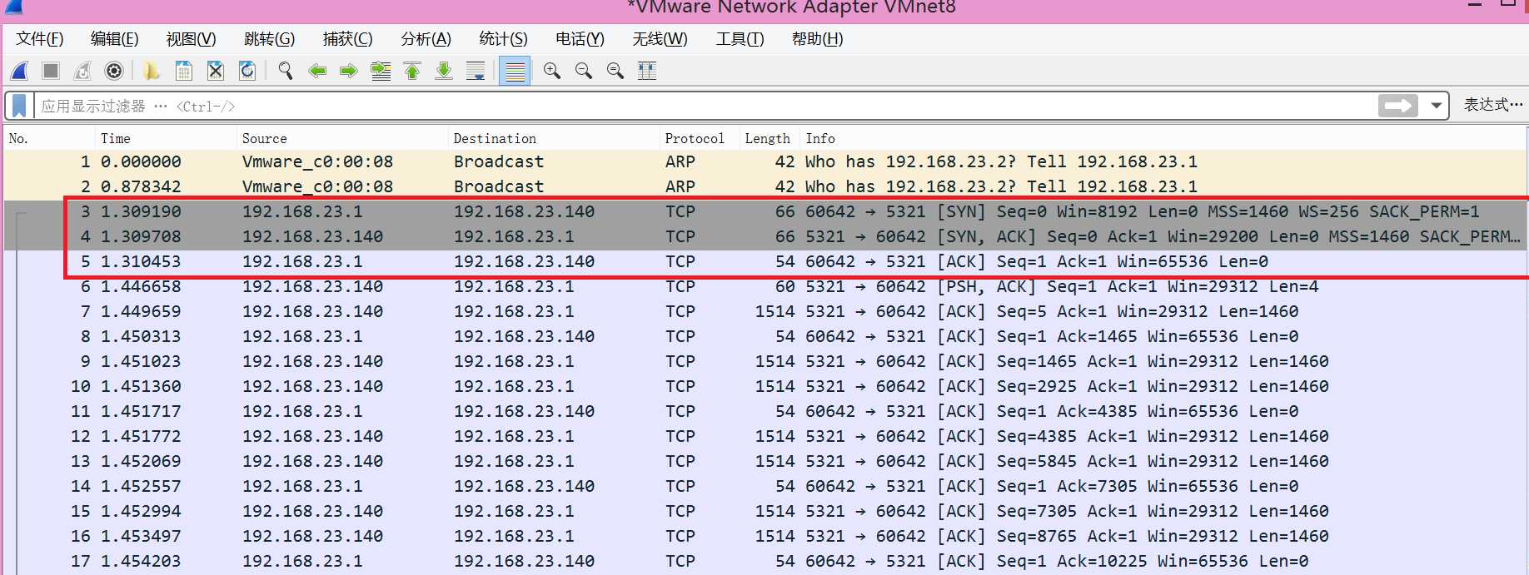Sort by the Destination column header

[x=554, y=138]
